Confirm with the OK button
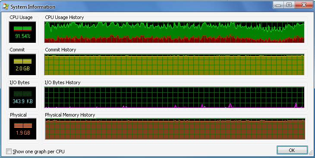The image size is (315, 158). [x=292, y=150]
